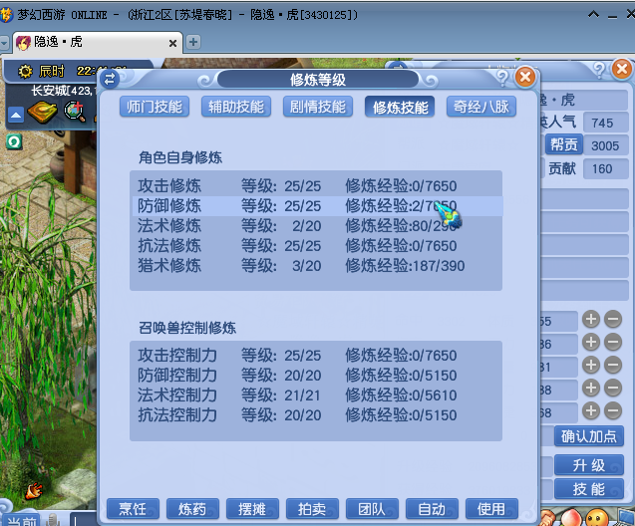The width and height of the screenshot is (635, 526).
Task: Click the 当前 chat channel label
Action: (x=22, y=521)
